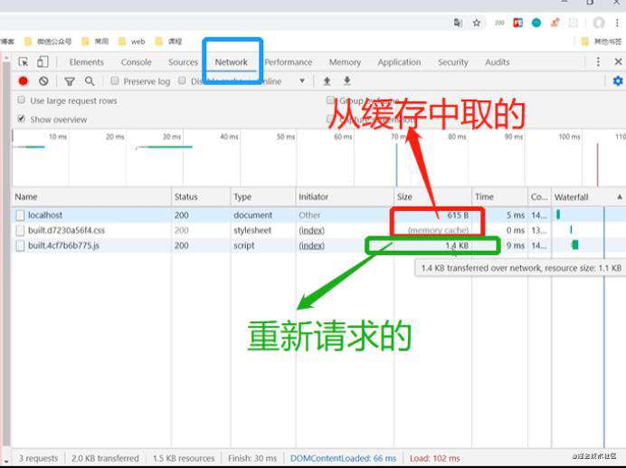Image resolution: width=626 pixels, height=468 pixels.
Task: Select the Network tab
Action: coord(232,62)
